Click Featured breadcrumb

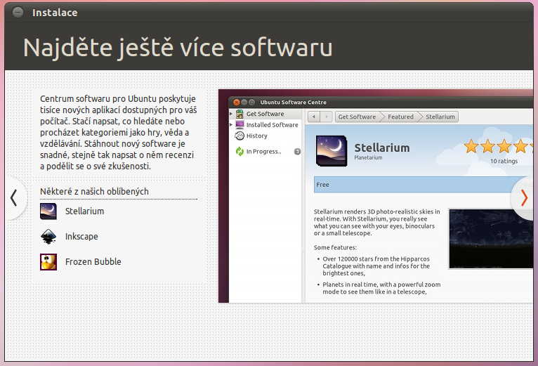pyautogui.click(x=401, y=117)
